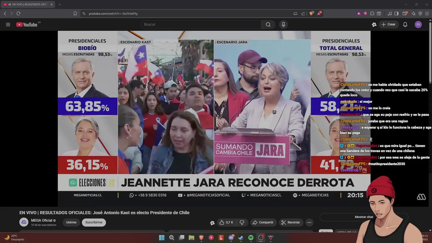Open Brave Leo AI sparkle icon
This screenshot has width=432, height=243.
click(x=413, y=13)
